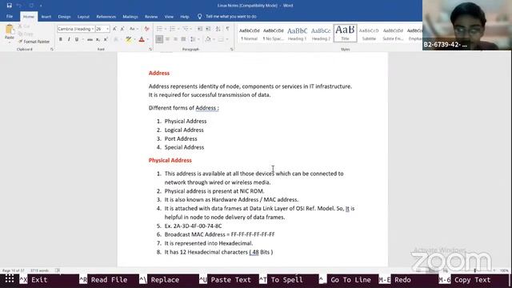Toggle Strikethrough formatting
Image resolution: width=512 pixels, height=288 pixels.
(90, 39)
